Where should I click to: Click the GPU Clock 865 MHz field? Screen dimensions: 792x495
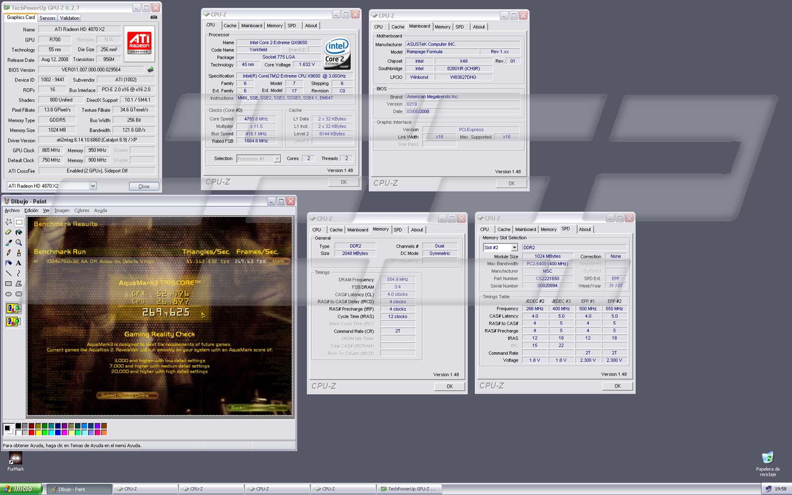[50, 150]
